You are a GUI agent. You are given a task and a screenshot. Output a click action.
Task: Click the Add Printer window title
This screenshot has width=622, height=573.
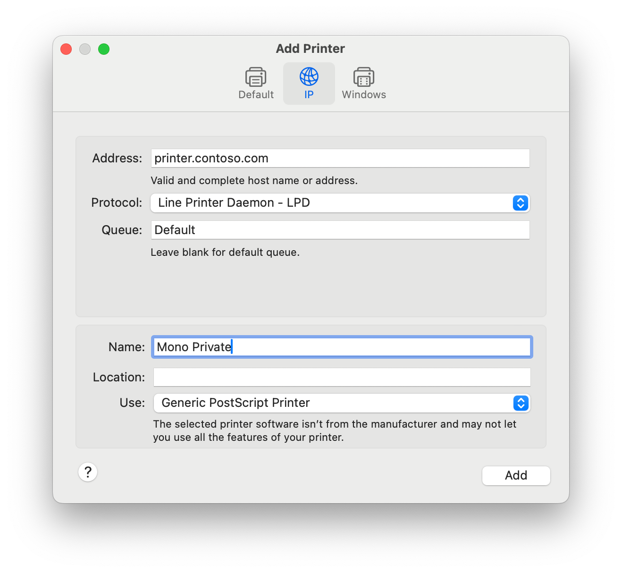pyautogui.click(x=311, y=49)
